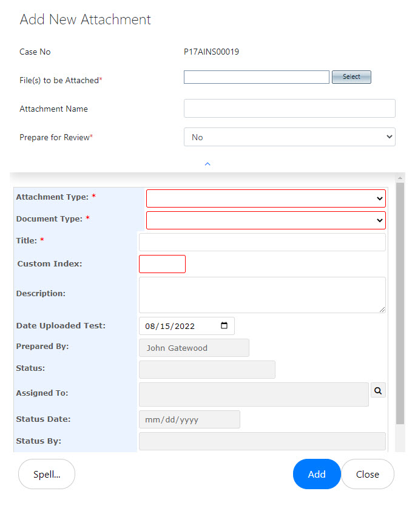The width and height of the screenshot is (415, 508).
Task: Click the File(s) to be Attached path field
Action: (256, 77)
